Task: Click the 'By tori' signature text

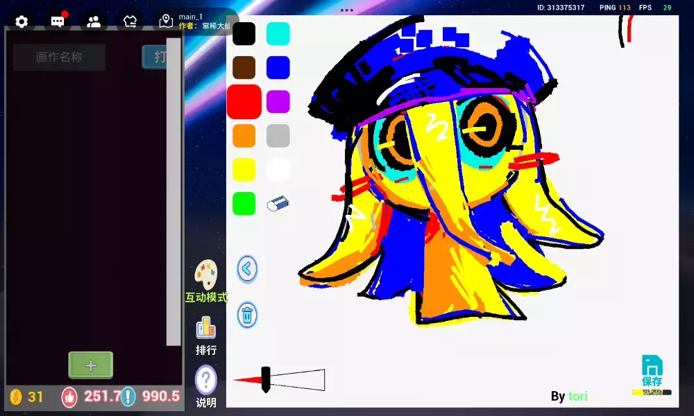Action: coord(569,396)
